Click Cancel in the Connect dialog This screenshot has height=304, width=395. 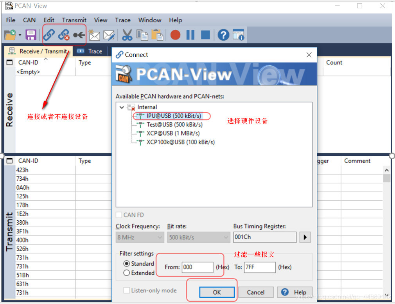pos(256,292)
